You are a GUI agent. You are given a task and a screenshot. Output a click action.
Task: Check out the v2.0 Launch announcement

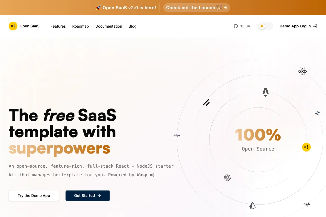[196, 8]
